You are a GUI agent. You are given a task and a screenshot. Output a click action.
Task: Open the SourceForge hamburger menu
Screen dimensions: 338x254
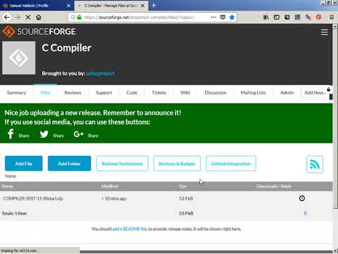pos(325,32)
